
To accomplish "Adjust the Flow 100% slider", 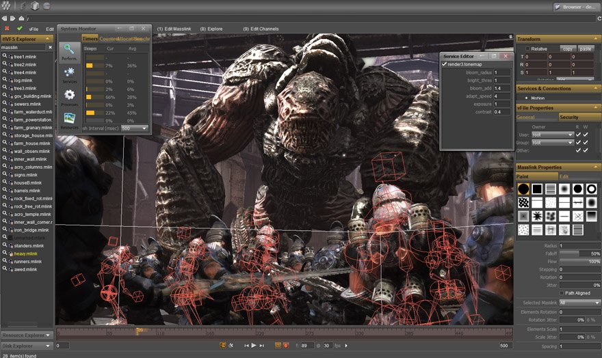I will (x=579, y=262).
